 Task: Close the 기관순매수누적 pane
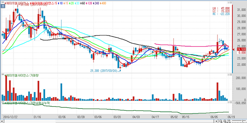coord(231,102)
